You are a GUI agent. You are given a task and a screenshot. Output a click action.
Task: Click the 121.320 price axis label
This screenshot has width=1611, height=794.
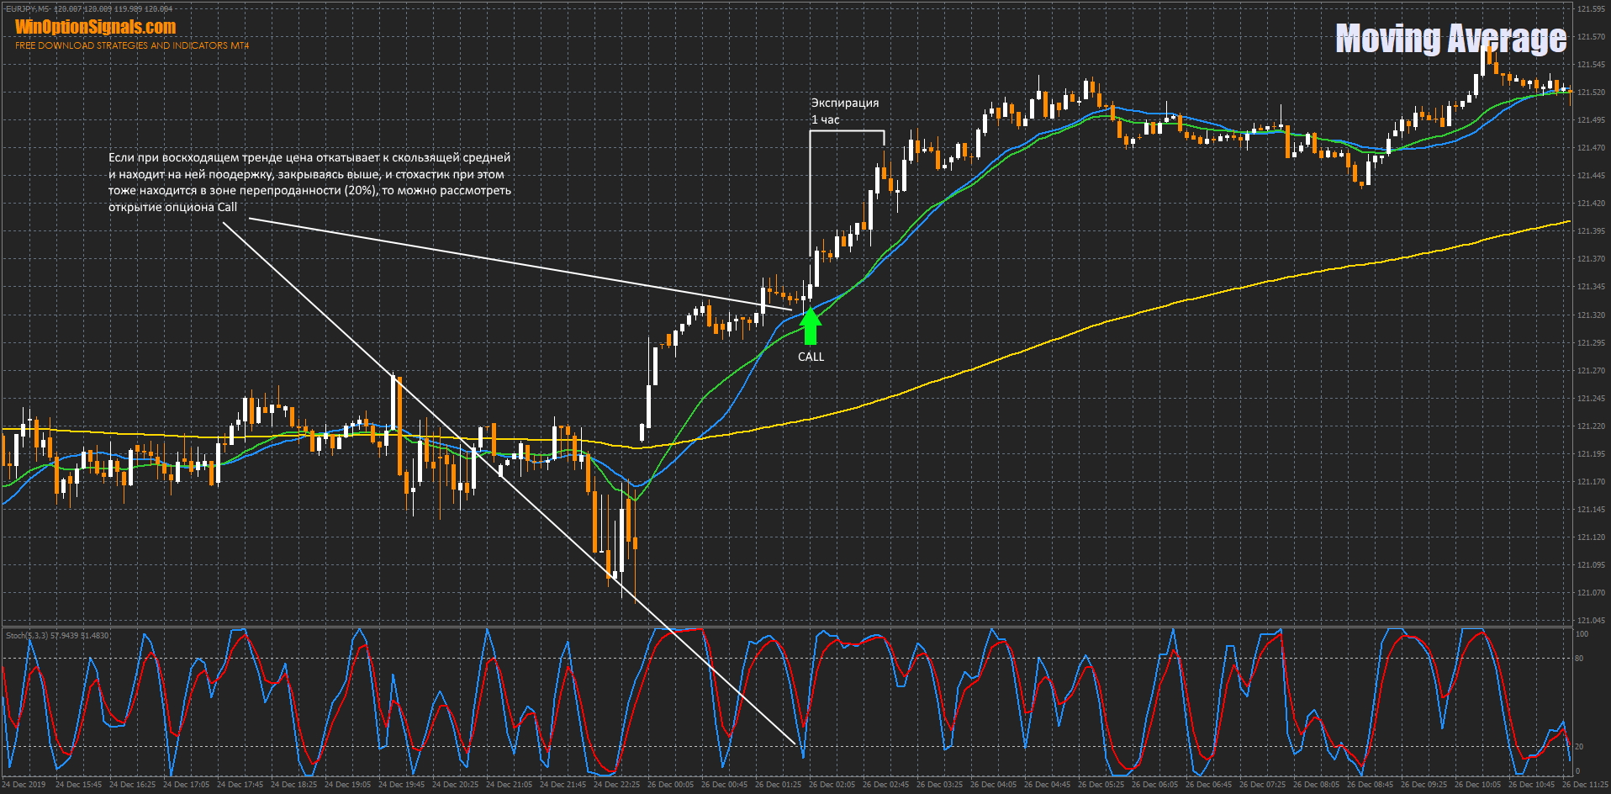[x=1591, y=315]
